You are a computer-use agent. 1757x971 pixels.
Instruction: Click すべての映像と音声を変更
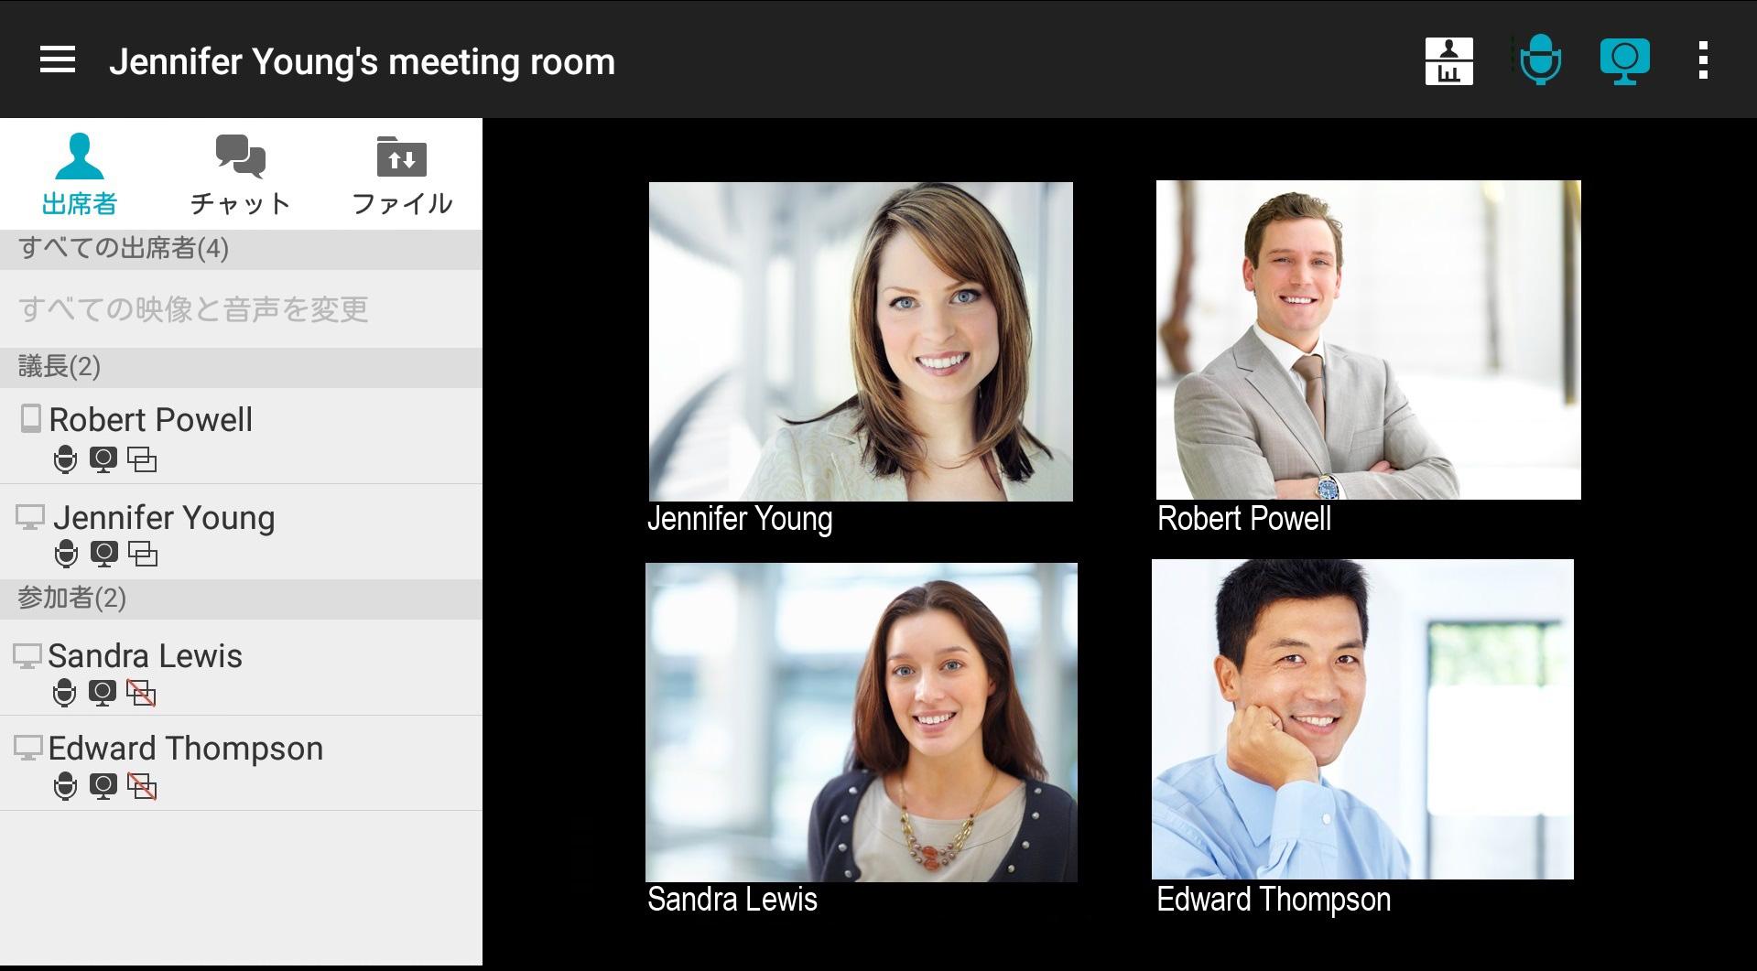pos(193,309)
